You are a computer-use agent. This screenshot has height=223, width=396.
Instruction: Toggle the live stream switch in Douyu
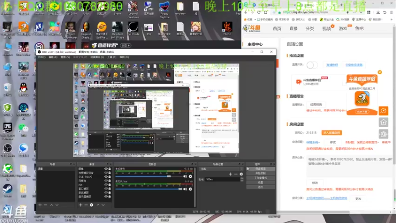pyautogui.click(x=311, y=65)
